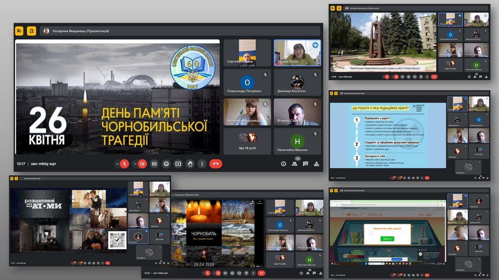Toggle camera in the 13:17 meeting window
This screenshot has width=499, height=280.
[142, 164]
